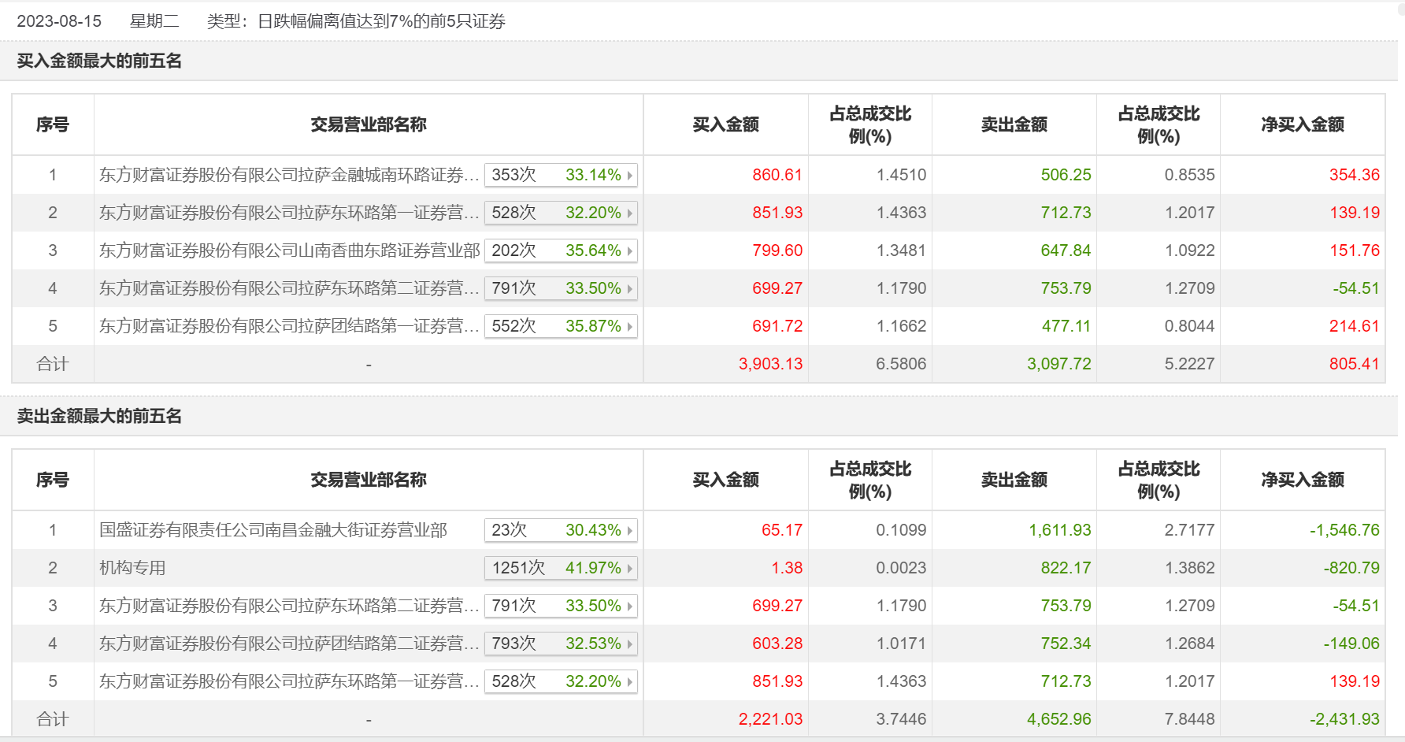This screenshot has height=742, width=1405.
Task: Click 卖出金额 header in bottom table
Action: [1014, 480]
